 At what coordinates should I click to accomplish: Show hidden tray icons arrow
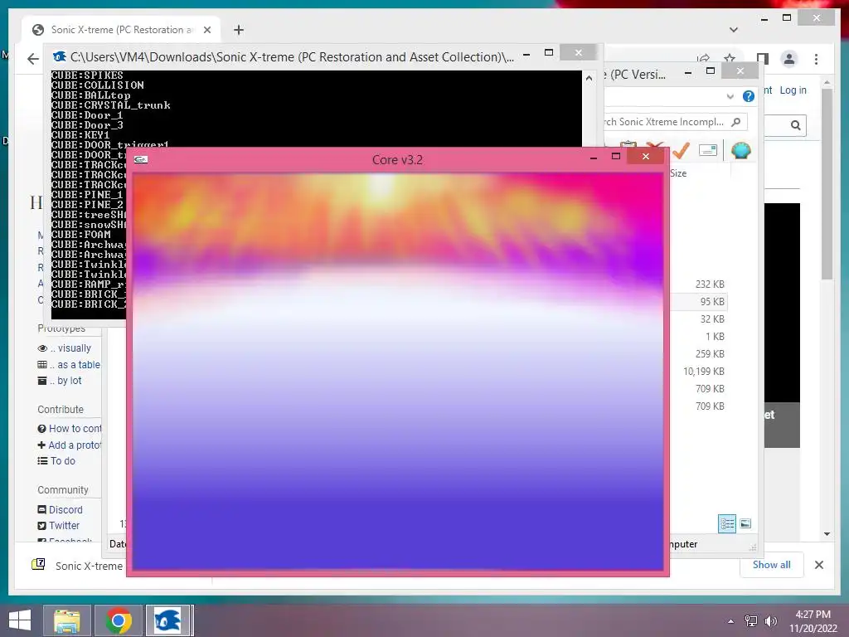[731, 621]
